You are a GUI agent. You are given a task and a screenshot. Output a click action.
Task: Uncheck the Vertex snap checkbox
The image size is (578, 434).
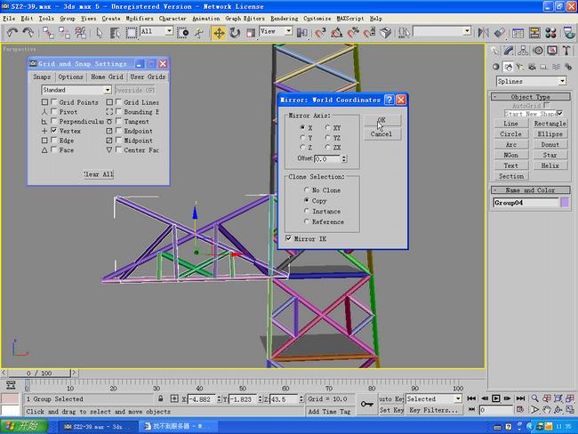(54, 131)
